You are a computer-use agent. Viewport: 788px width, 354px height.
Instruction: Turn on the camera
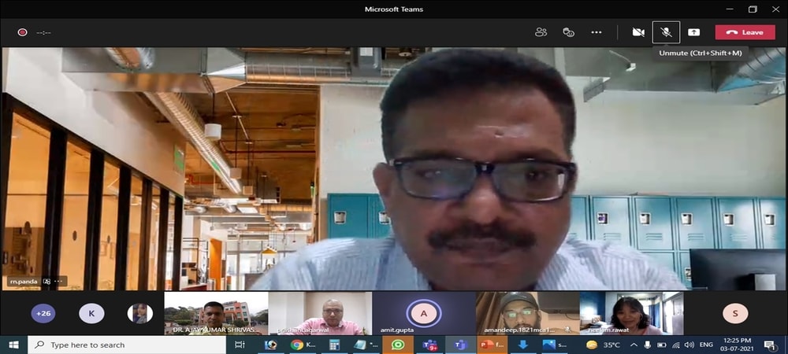click(x=638, y=32)
